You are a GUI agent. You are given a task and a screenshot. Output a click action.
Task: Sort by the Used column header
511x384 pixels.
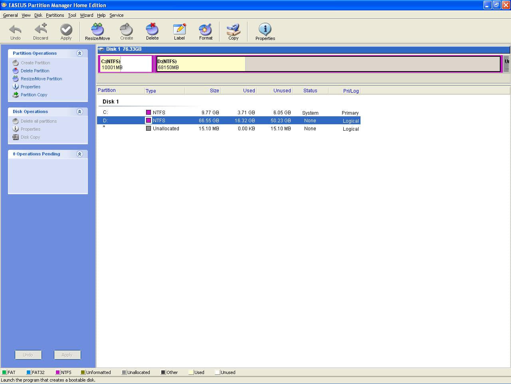pos(238,91)
